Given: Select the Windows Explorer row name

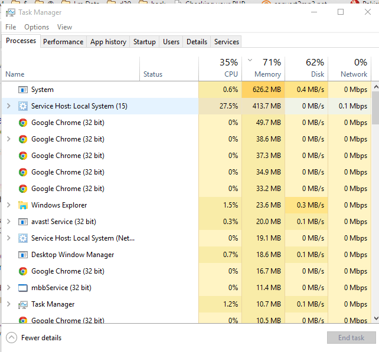Looking at the screenshot, I should pos(59,205).
